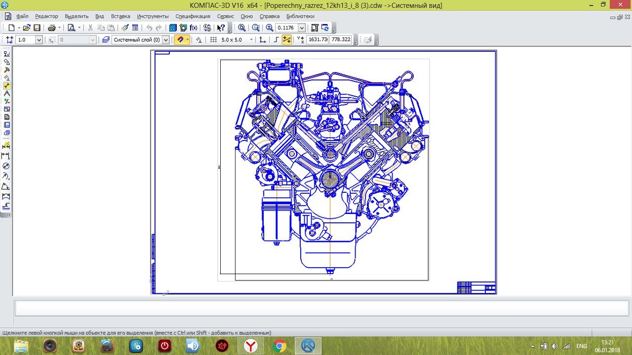Click the Библиотеки menu item

(x=300, y=16)
